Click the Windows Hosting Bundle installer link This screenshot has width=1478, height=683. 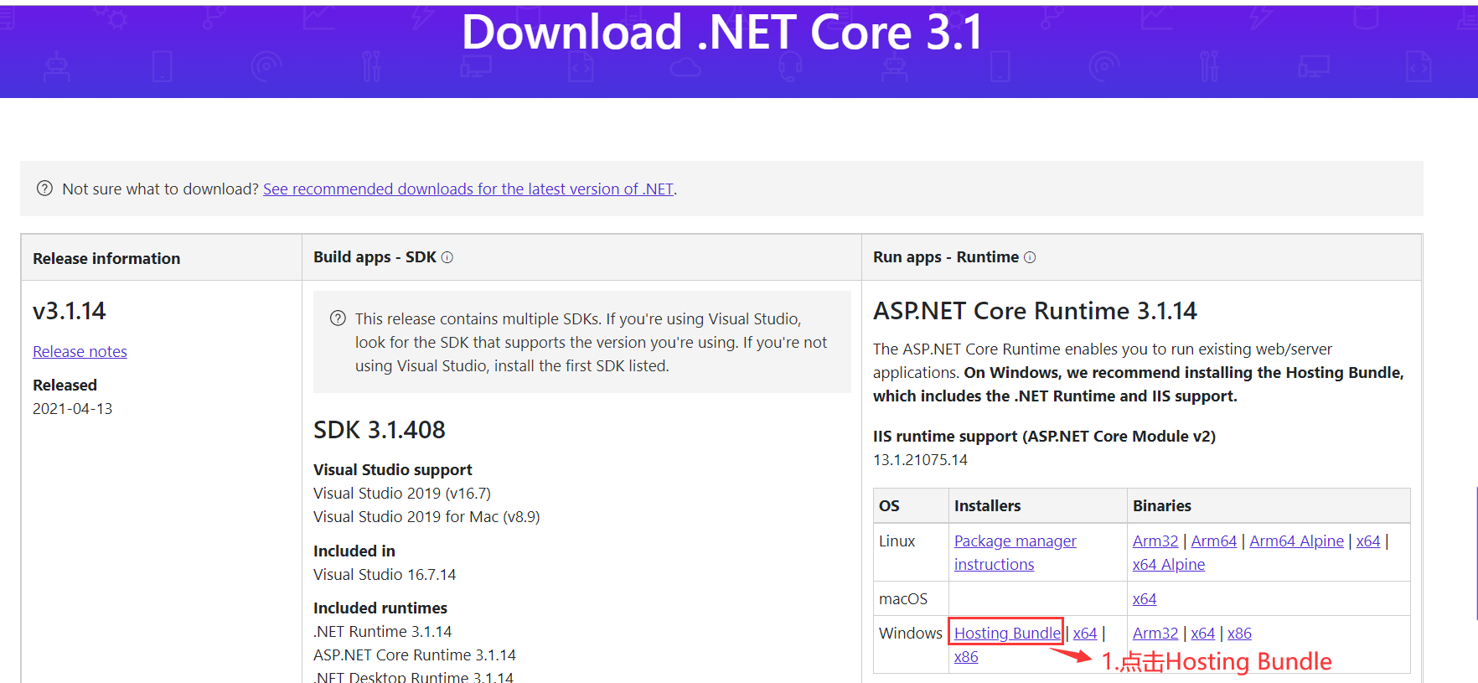(x=1007, y=634)
